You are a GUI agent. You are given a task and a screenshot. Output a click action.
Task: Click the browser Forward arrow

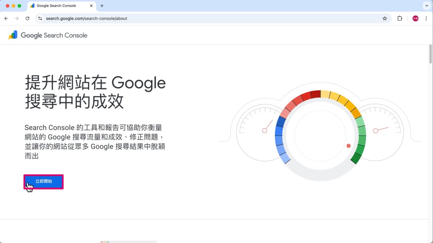point(17,19)
